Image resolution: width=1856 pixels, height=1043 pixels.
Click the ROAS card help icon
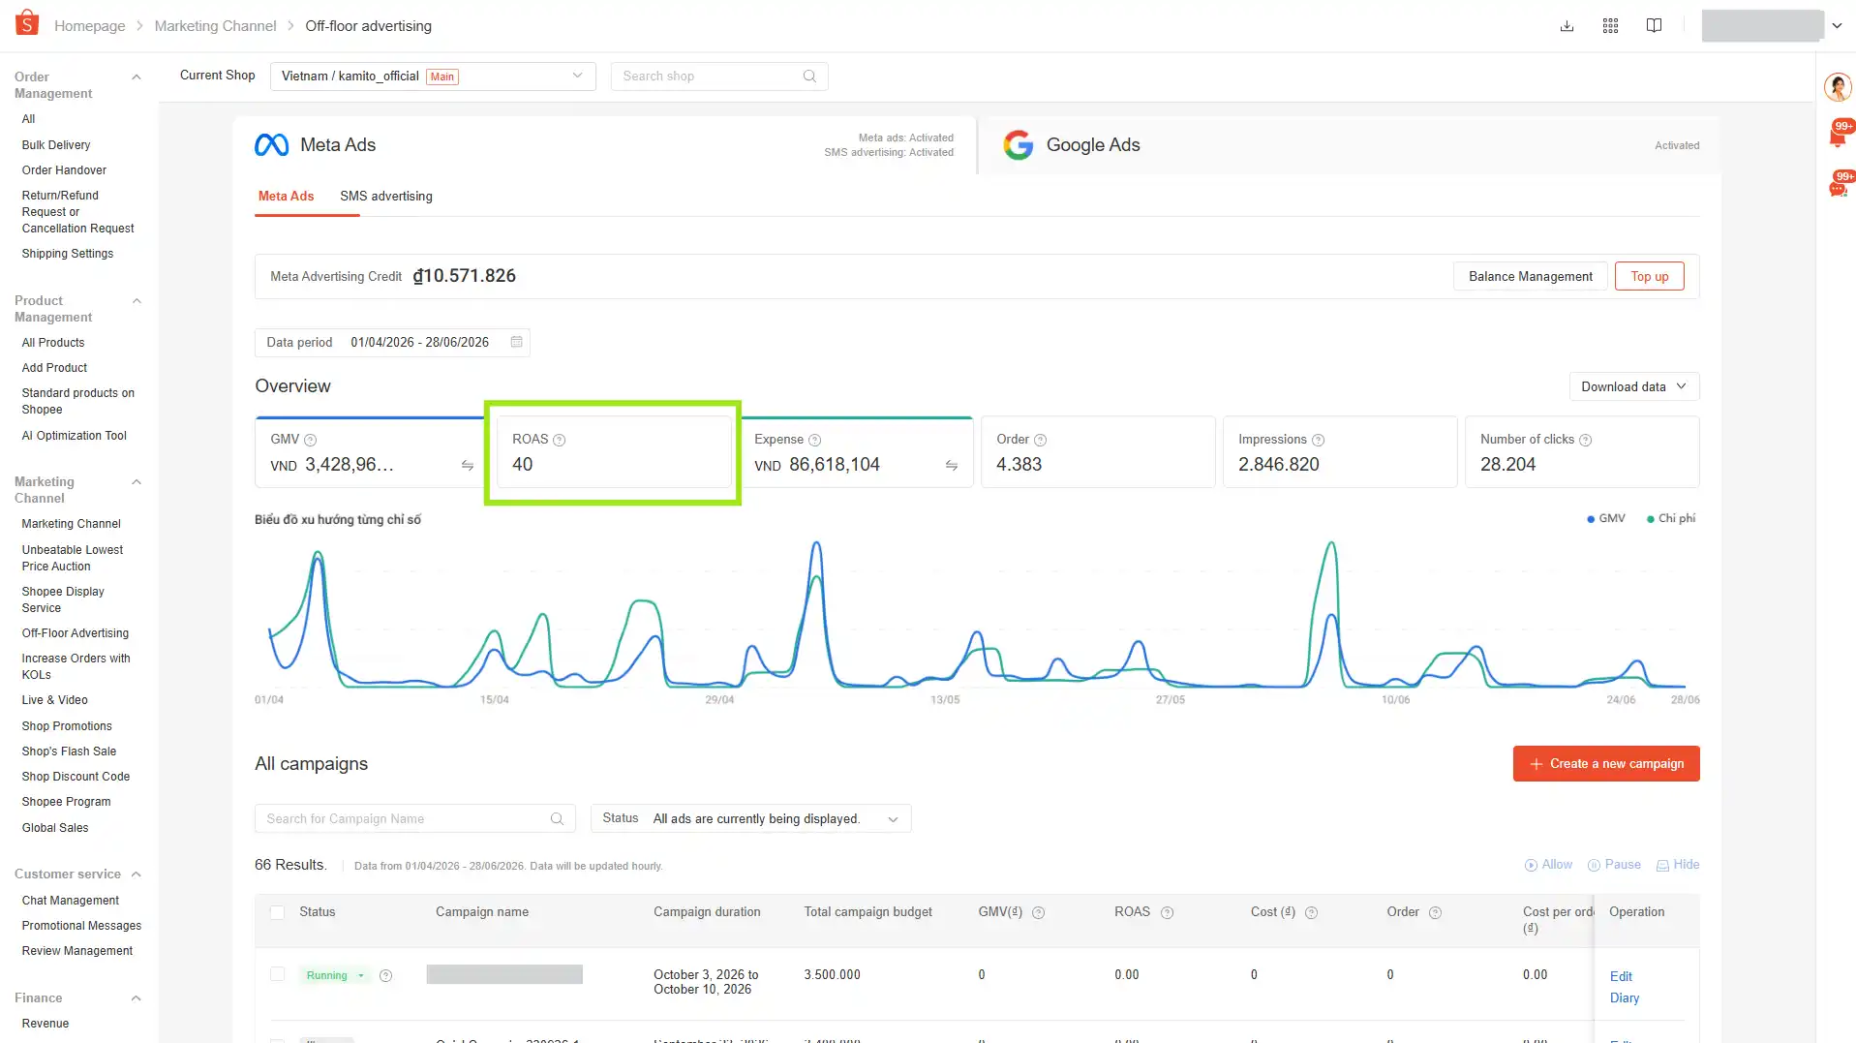[559, 440]
